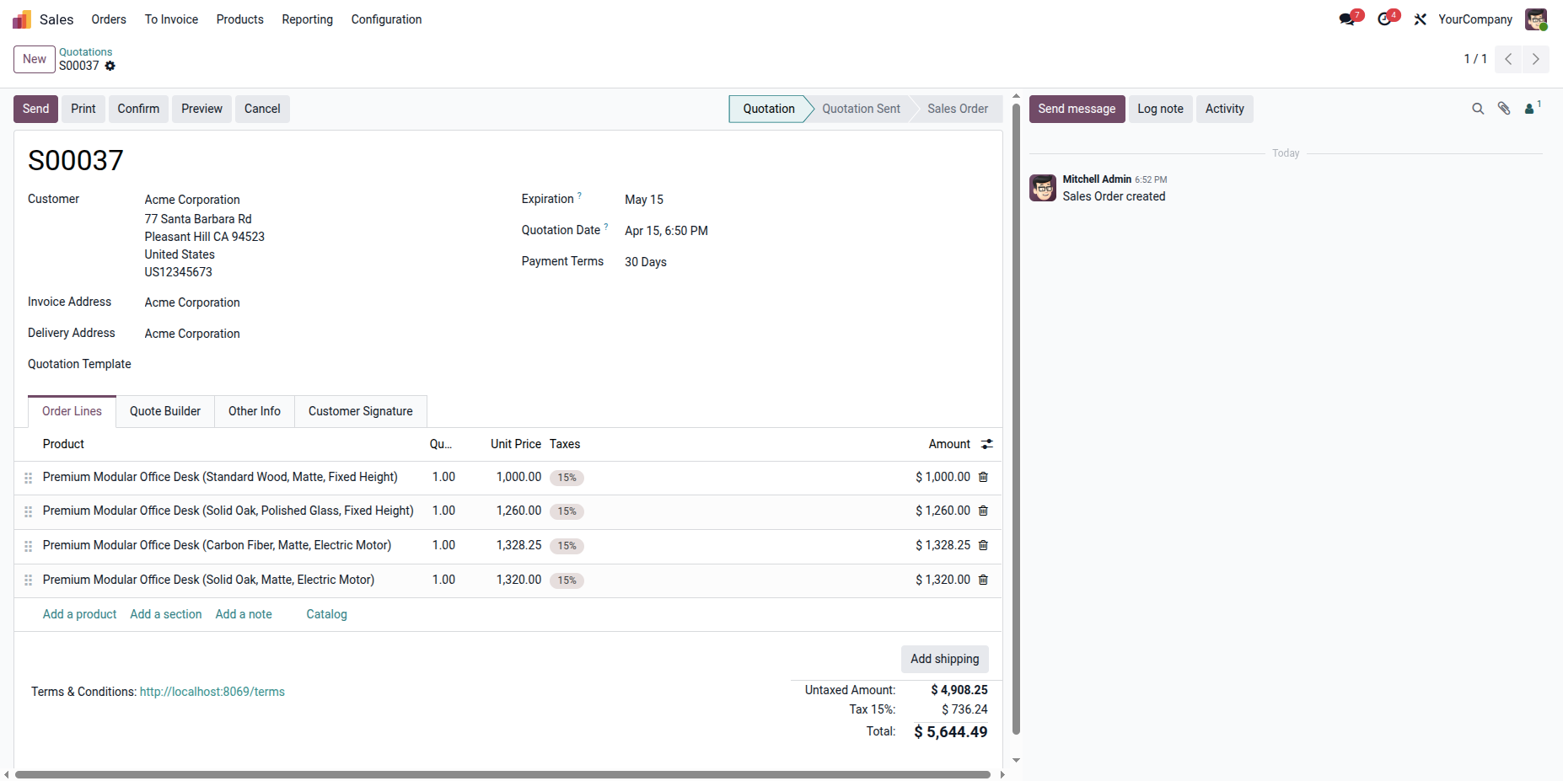Switch to the Quote Builder tab
This screenshot has width=1563, height=781.
pyautogui.click(x=165, y=411)
